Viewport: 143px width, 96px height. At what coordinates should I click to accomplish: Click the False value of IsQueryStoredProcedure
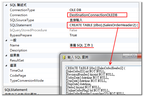click(x=73, y=30)
